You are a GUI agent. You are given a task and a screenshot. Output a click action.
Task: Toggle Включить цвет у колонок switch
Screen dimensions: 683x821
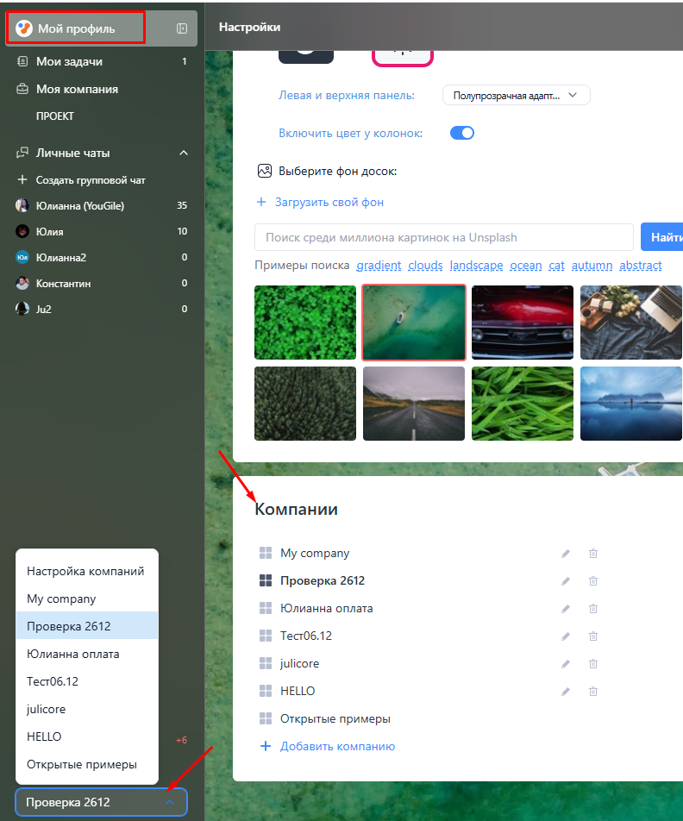462,133
